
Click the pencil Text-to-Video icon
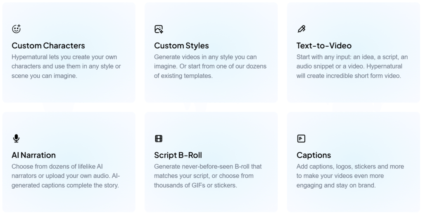[301, 29]
